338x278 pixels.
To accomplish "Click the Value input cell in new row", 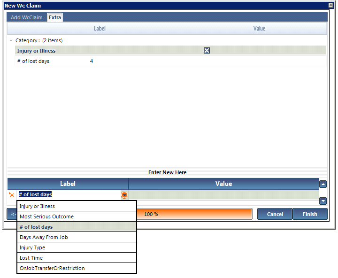I will tap(224, 195).
